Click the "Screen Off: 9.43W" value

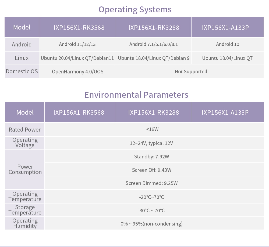pyautogui.click(x=152, y=170)
